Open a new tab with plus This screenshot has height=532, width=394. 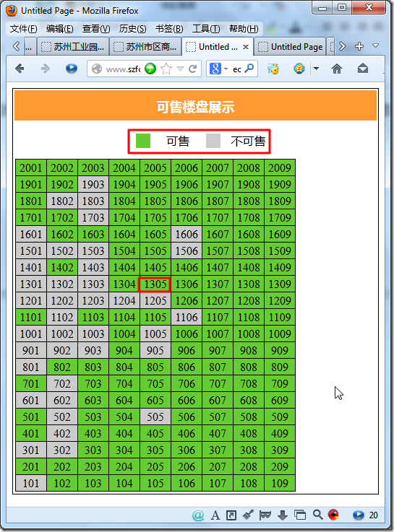point(359,46)
